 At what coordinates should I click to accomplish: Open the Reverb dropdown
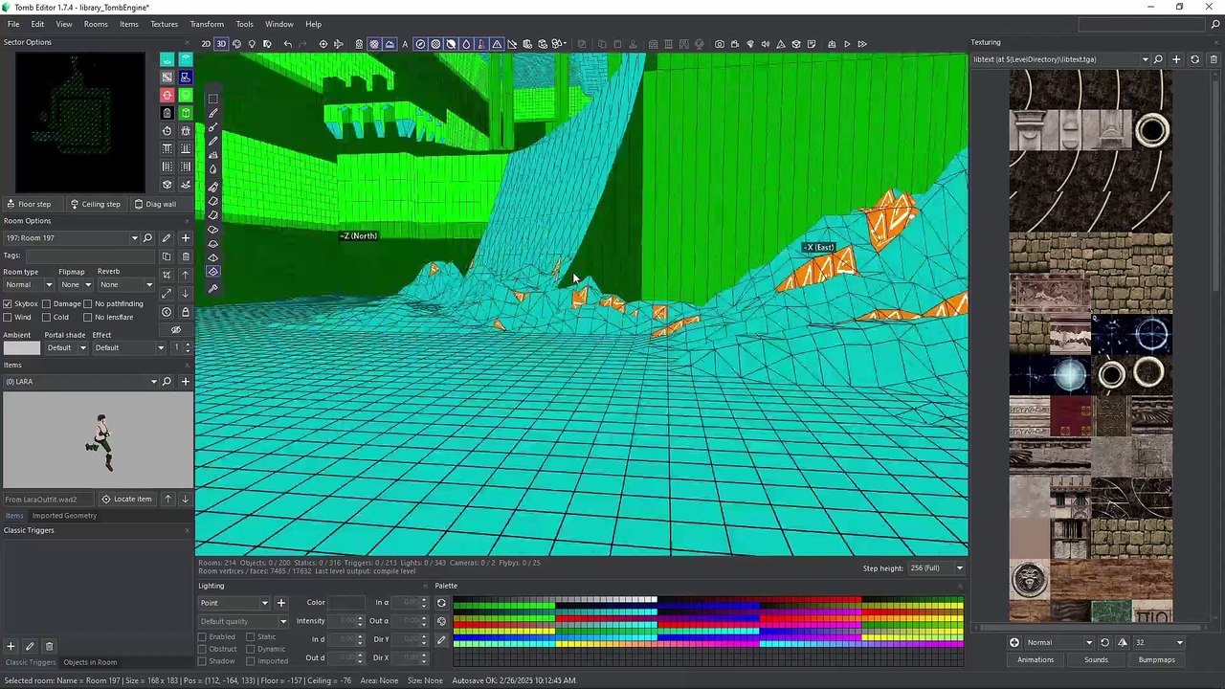pyautogui.click(x=125, y=284)
